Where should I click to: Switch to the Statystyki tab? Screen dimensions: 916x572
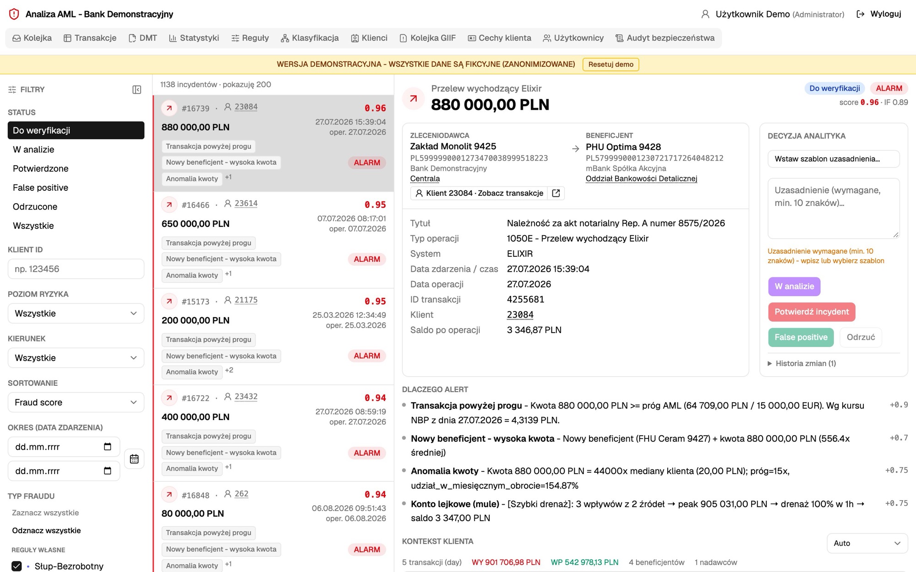194,38
